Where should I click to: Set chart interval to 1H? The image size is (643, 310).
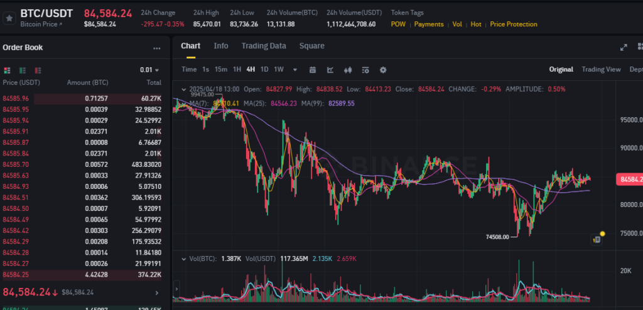point(237,69)
